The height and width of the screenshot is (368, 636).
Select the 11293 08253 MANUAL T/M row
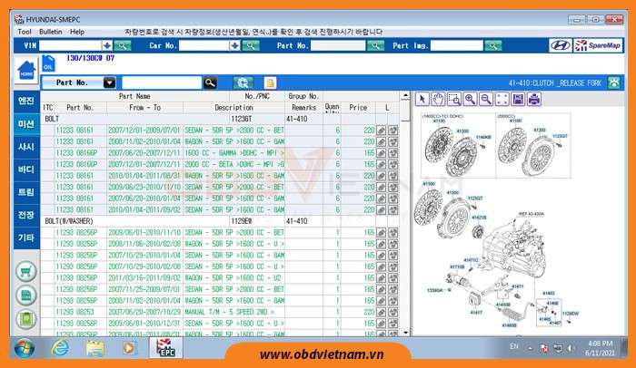[221, 312]
